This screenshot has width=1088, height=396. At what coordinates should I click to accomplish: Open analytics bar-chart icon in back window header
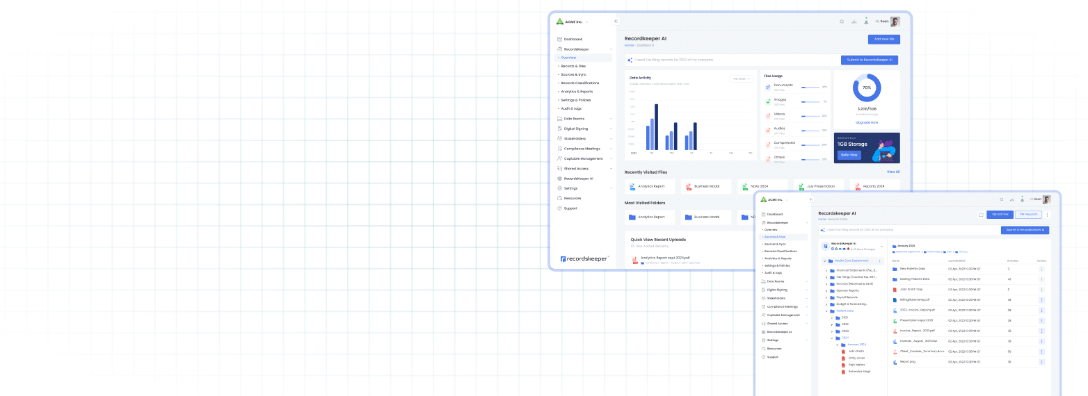coord(854,22)
